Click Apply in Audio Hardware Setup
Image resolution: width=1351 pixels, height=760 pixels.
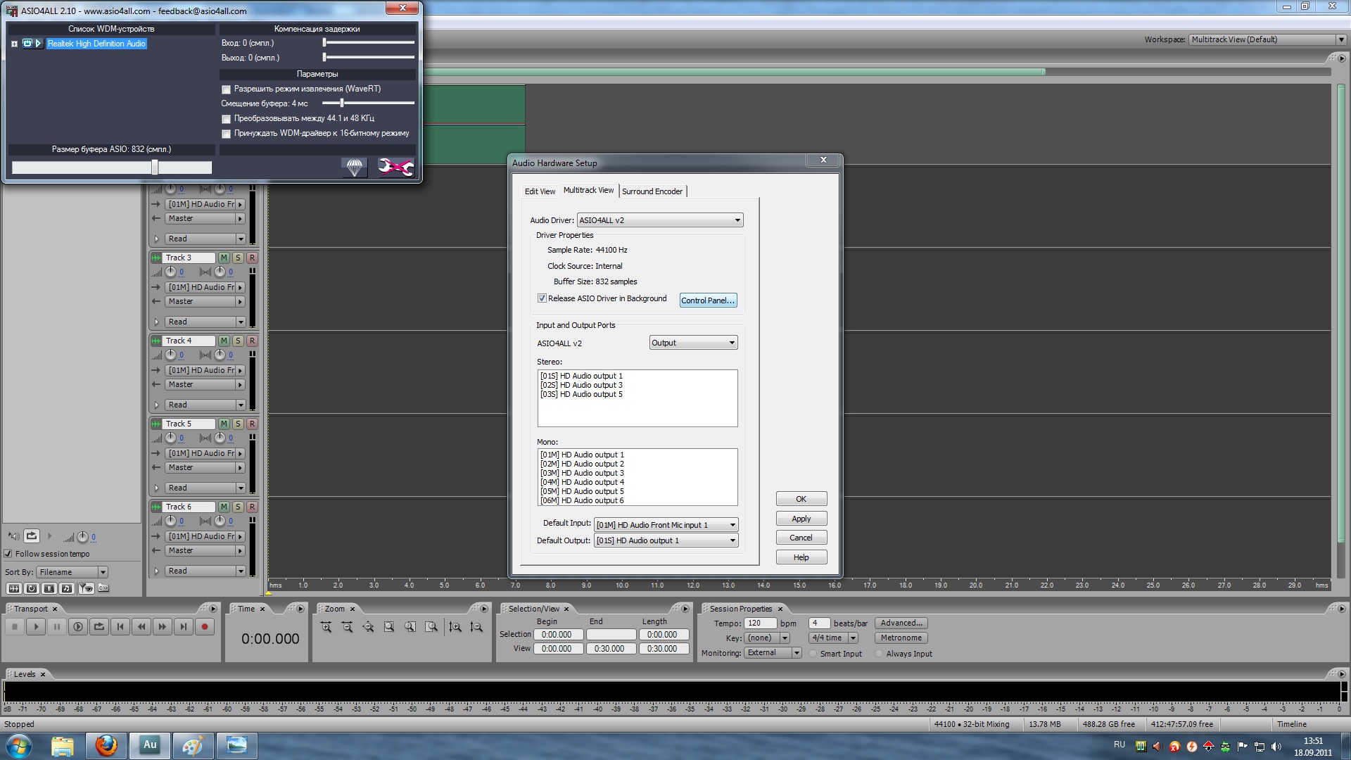pyautogui.click(x=801, y=519)
